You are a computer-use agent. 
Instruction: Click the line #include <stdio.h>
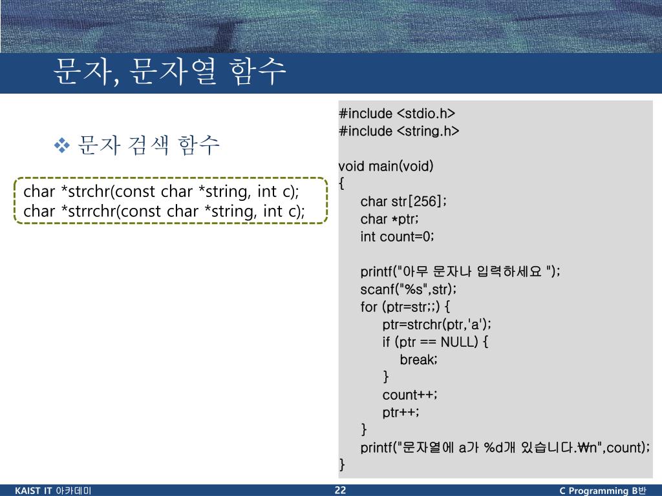click(x=397, y=114)
